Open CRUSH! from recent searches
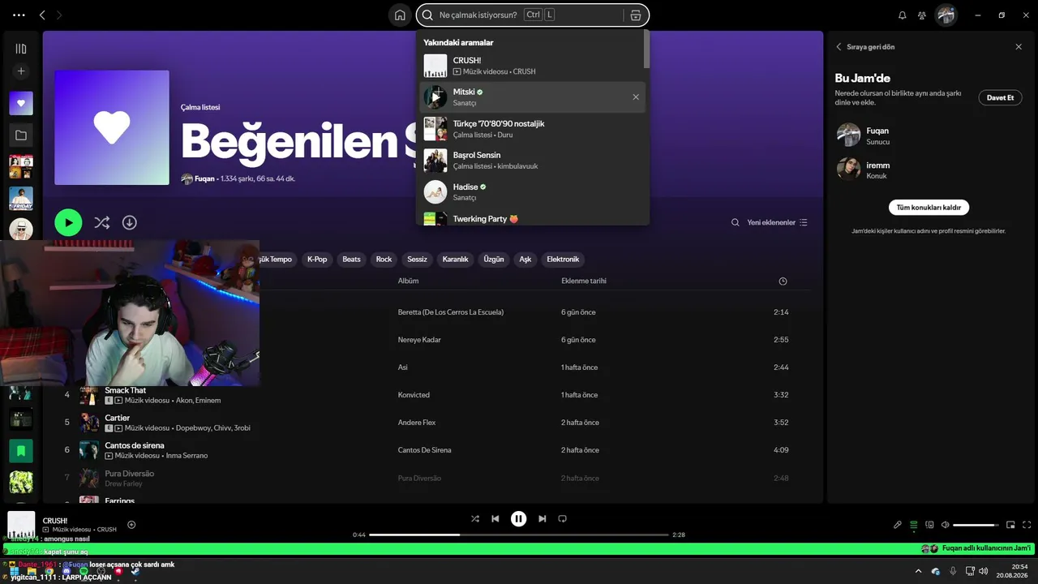The image size is (1038, 584). [x=533, y=66]
